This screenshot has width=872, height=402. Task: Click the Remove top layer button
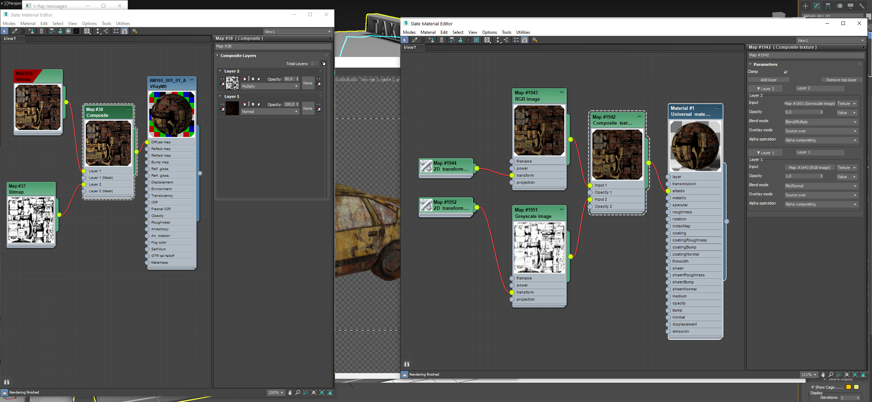(841, 80)
